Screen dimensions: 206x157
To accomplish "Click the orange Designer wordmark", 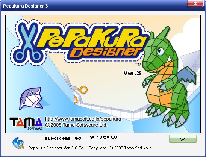I will coord(105,53).
